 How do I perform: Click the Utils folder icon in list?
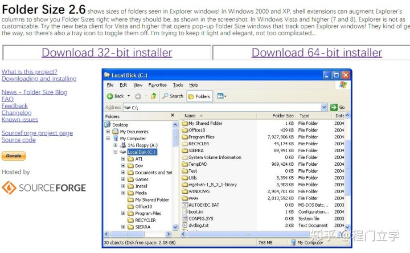185,177
